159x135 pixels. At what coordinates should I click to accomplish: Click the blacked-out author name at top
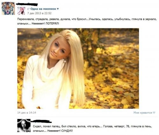(27, 4)
